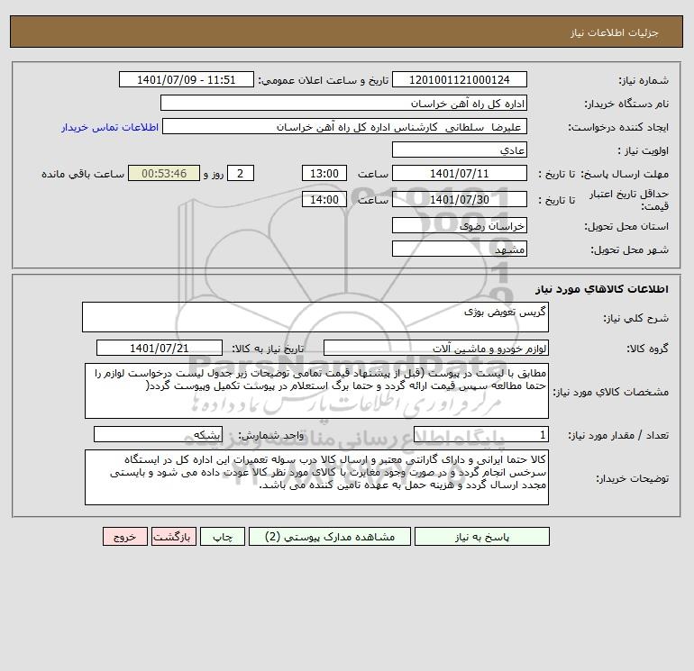Click the quantity field showing 1
The height and width of the screenshot is (671, 694).
(481, 434)
